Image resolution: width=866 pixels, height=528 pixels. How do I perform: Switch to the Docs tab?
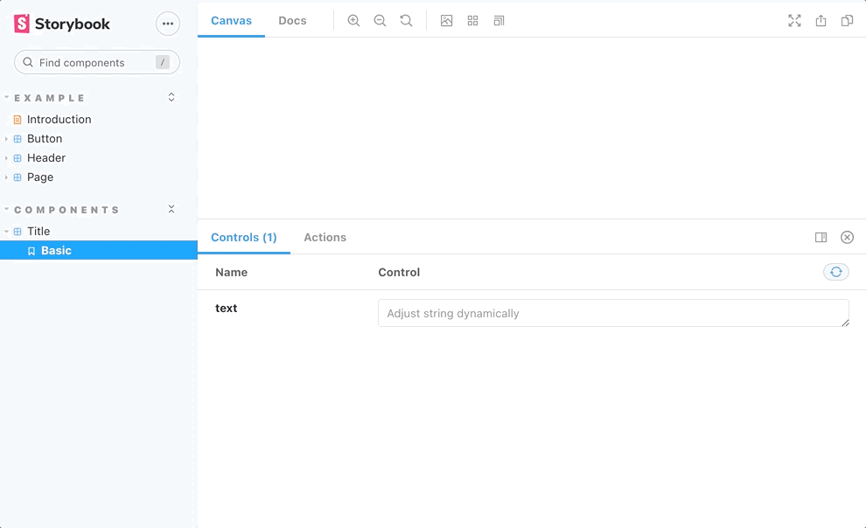pyautogui.click(x=292, y=20)
